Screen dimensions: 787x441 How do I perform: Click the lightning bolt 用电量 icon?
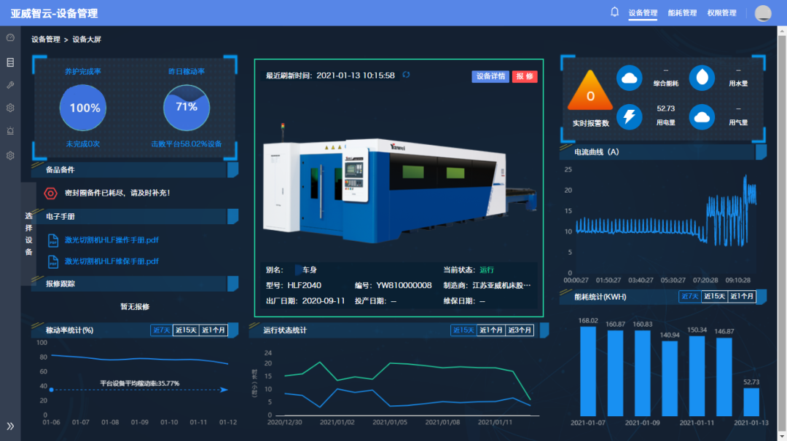click(x=629, y=116)
